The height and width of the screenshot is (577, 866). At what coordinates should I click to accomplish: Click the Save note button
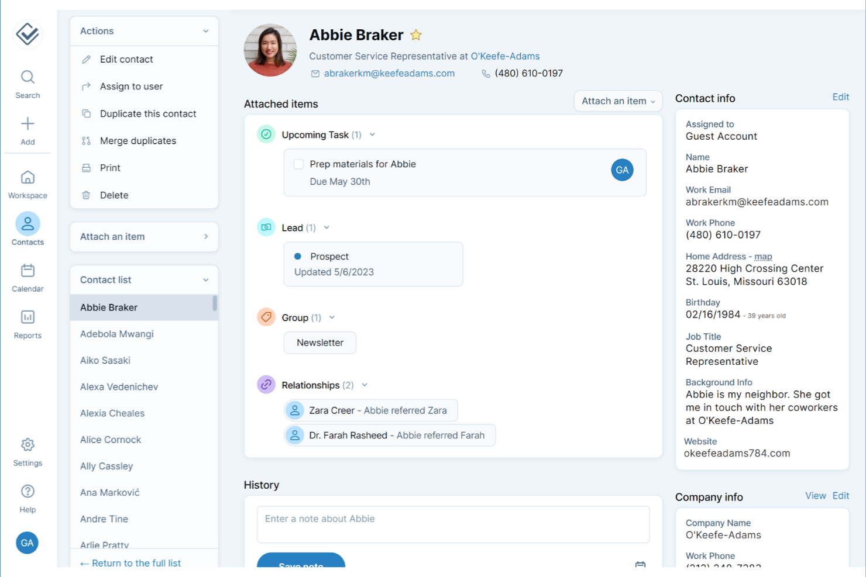point(301,565)
